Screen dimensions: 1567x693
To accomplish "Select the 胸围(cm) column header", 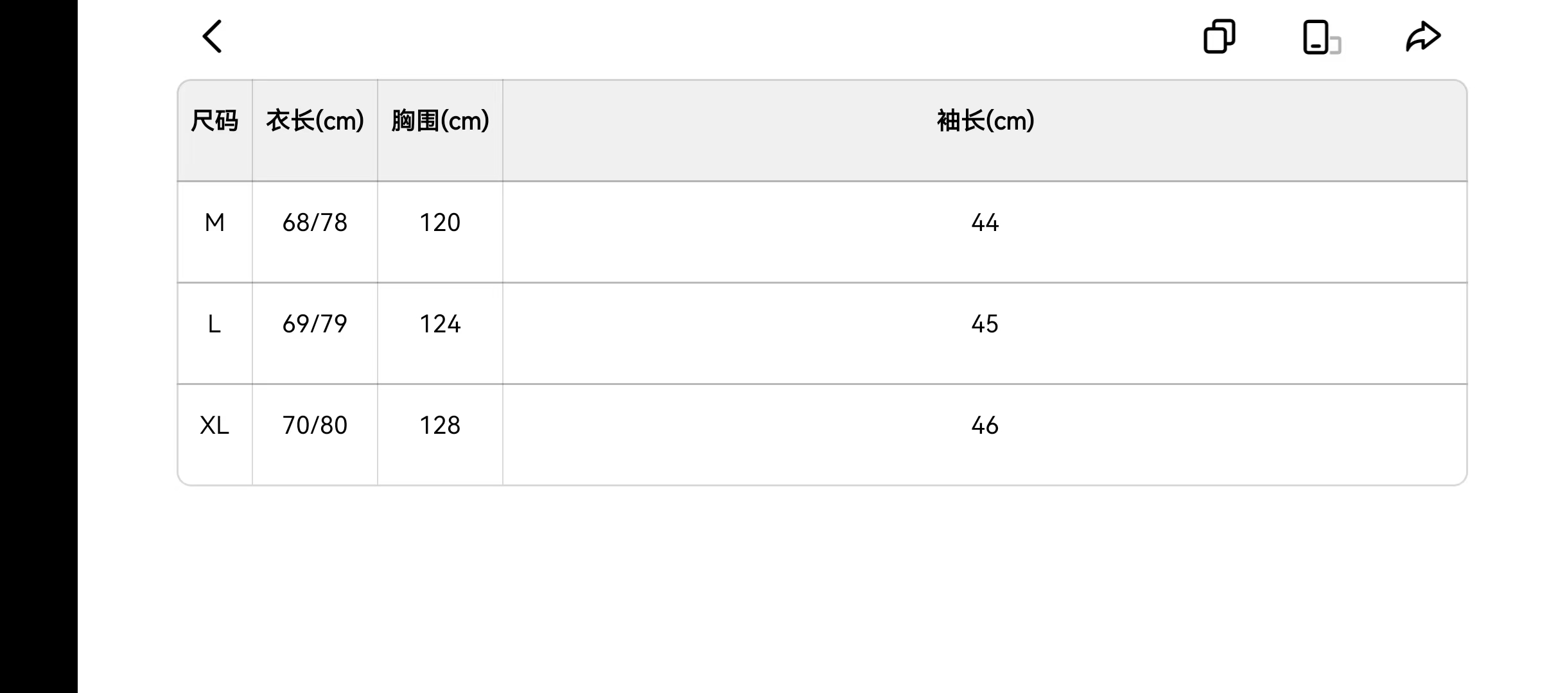I will 440,121.
